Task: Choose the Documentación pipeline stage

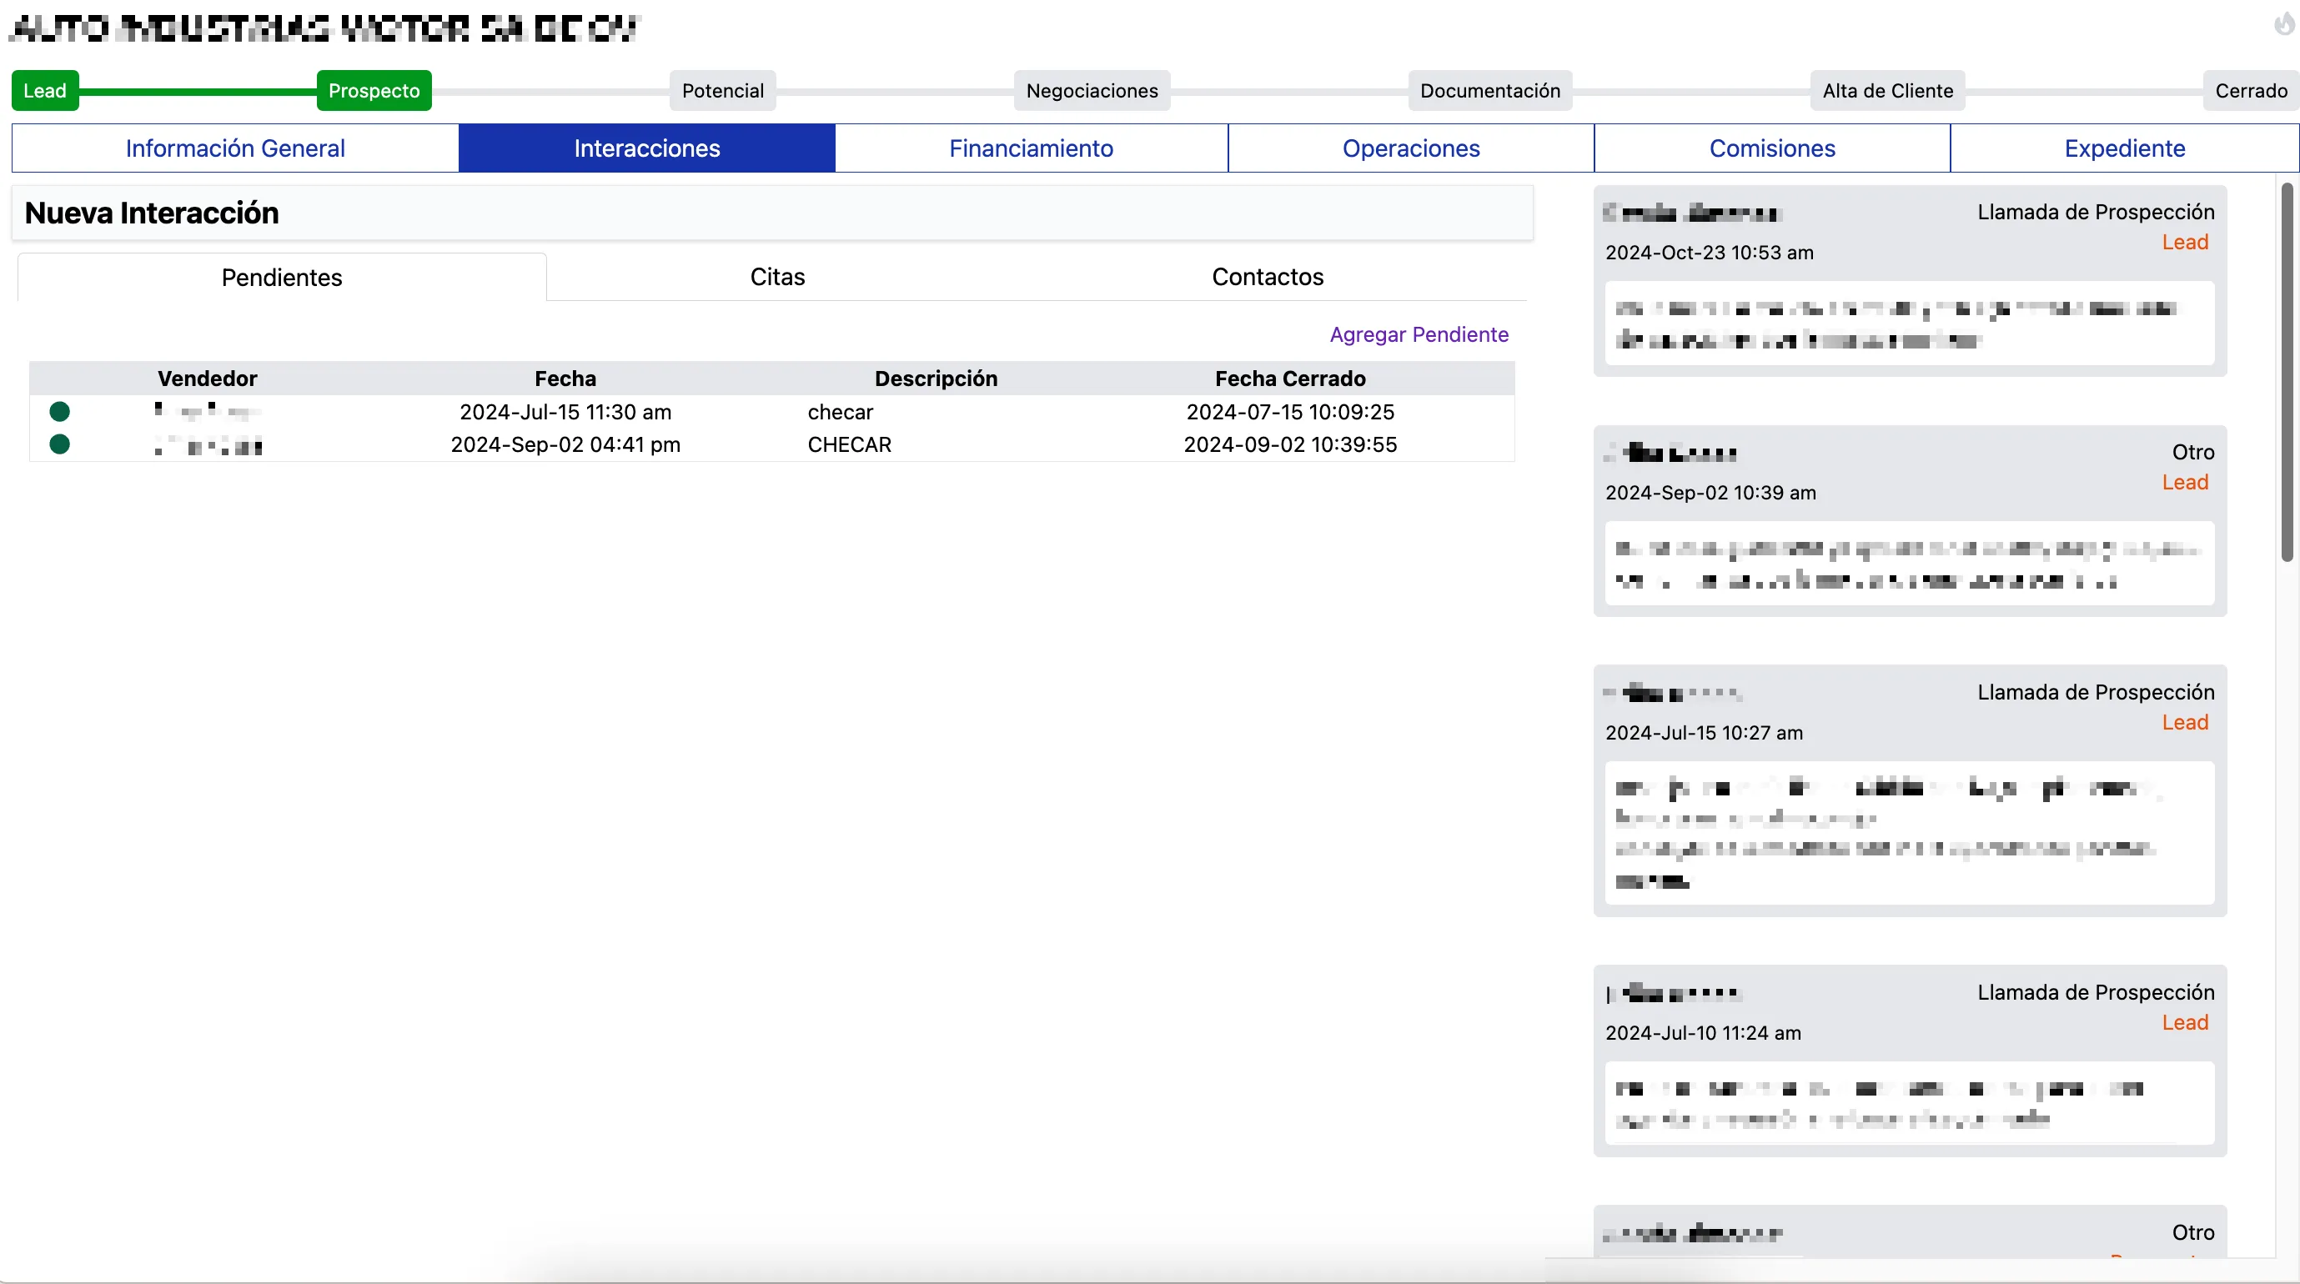Action: (1490, 90)
